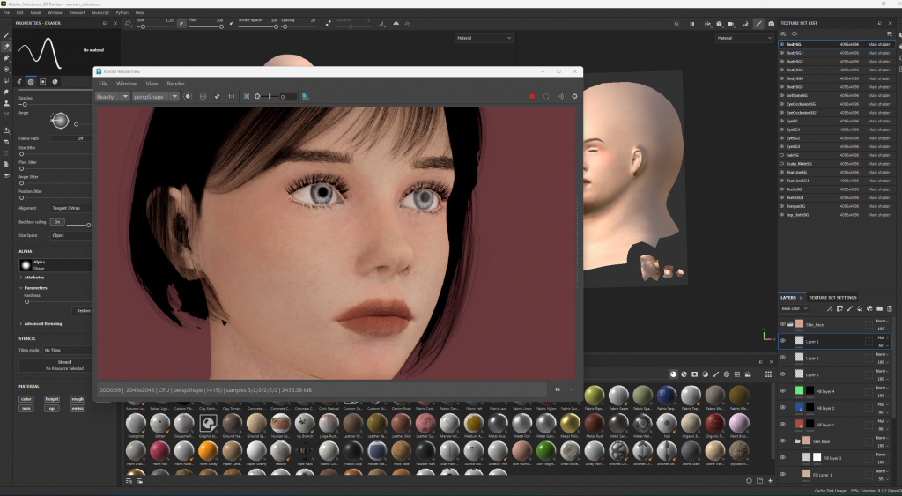Open the Render menu in Arnold RenderView

(x=175, y=83)
